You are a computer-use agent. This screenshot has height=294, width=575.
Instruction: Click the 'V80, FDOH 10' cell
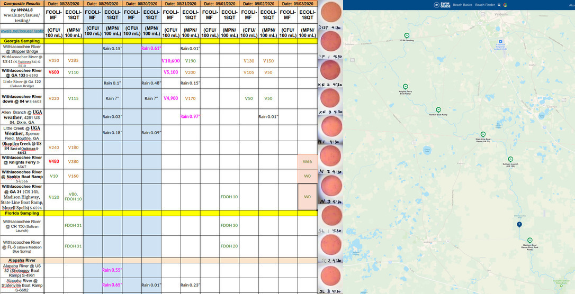(x=74, y=197)
